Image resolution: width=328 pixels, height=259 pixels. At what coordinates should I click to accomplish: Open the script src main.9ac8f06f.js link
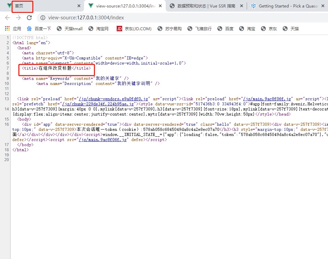point(103,140)
